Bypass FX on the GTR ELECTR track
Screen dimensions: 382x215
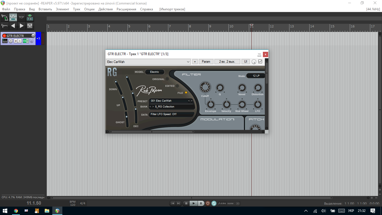click(x=28, y=41)
